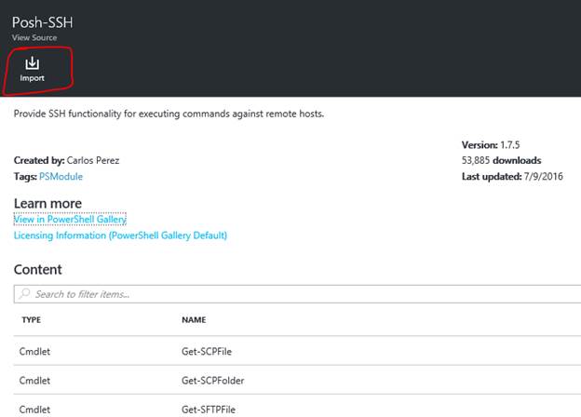581x417 pixels.
Task: Click the Cmdlet type cell for Get-SCPFile
Action: (35, 353)
